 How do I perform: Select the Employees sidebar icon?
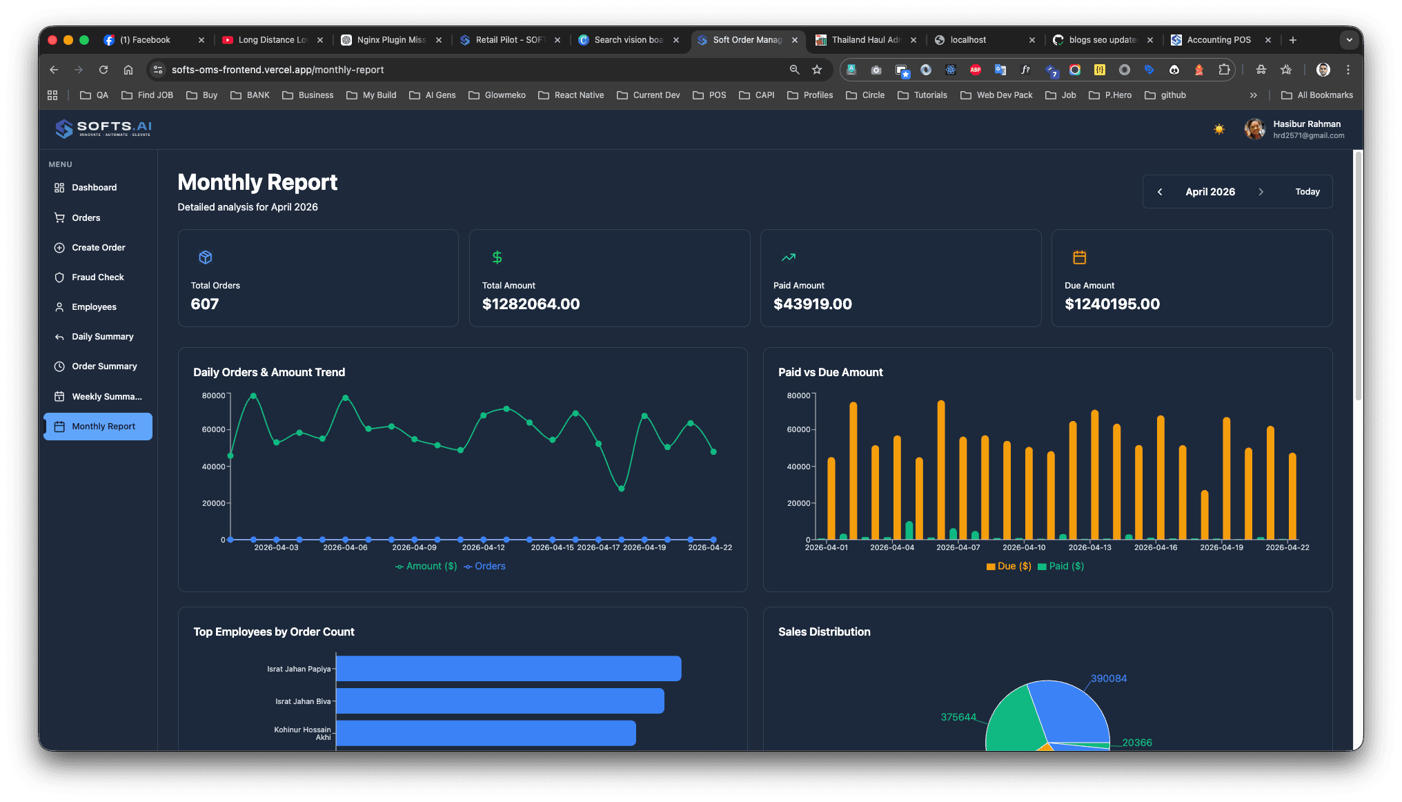(60, 306)
